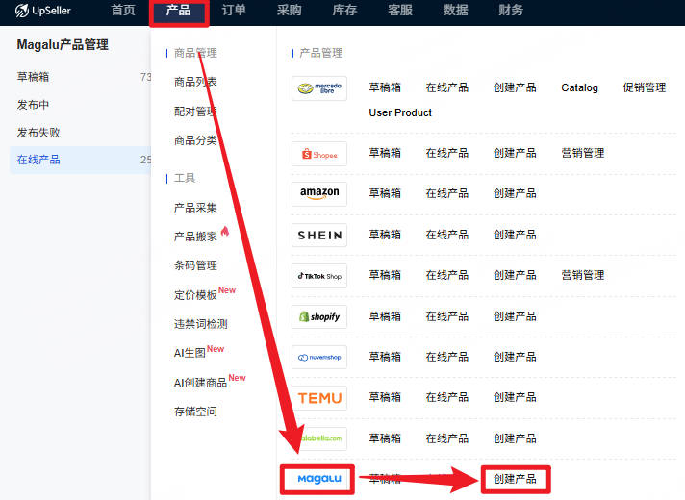
Task: Open Mercado Libre 在线产品
Action: click(x=447, y=87)
